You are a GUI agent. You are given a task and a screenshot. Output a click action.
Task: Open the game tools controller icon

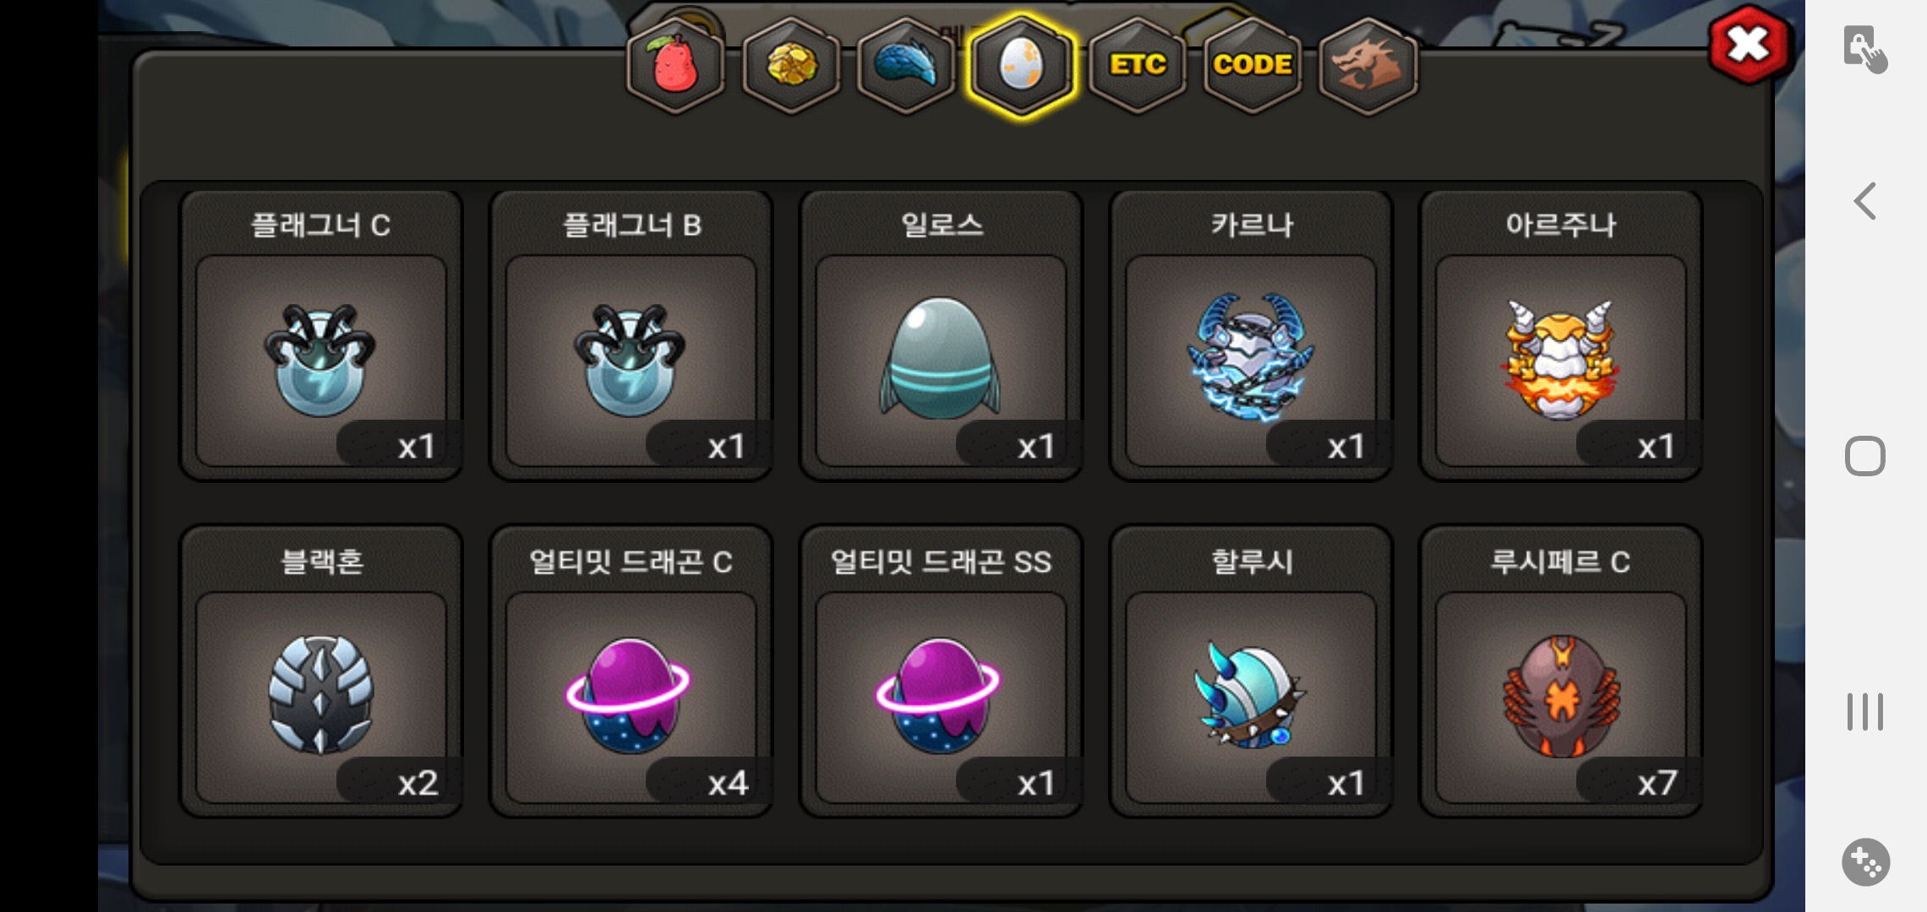(1866, 862)
